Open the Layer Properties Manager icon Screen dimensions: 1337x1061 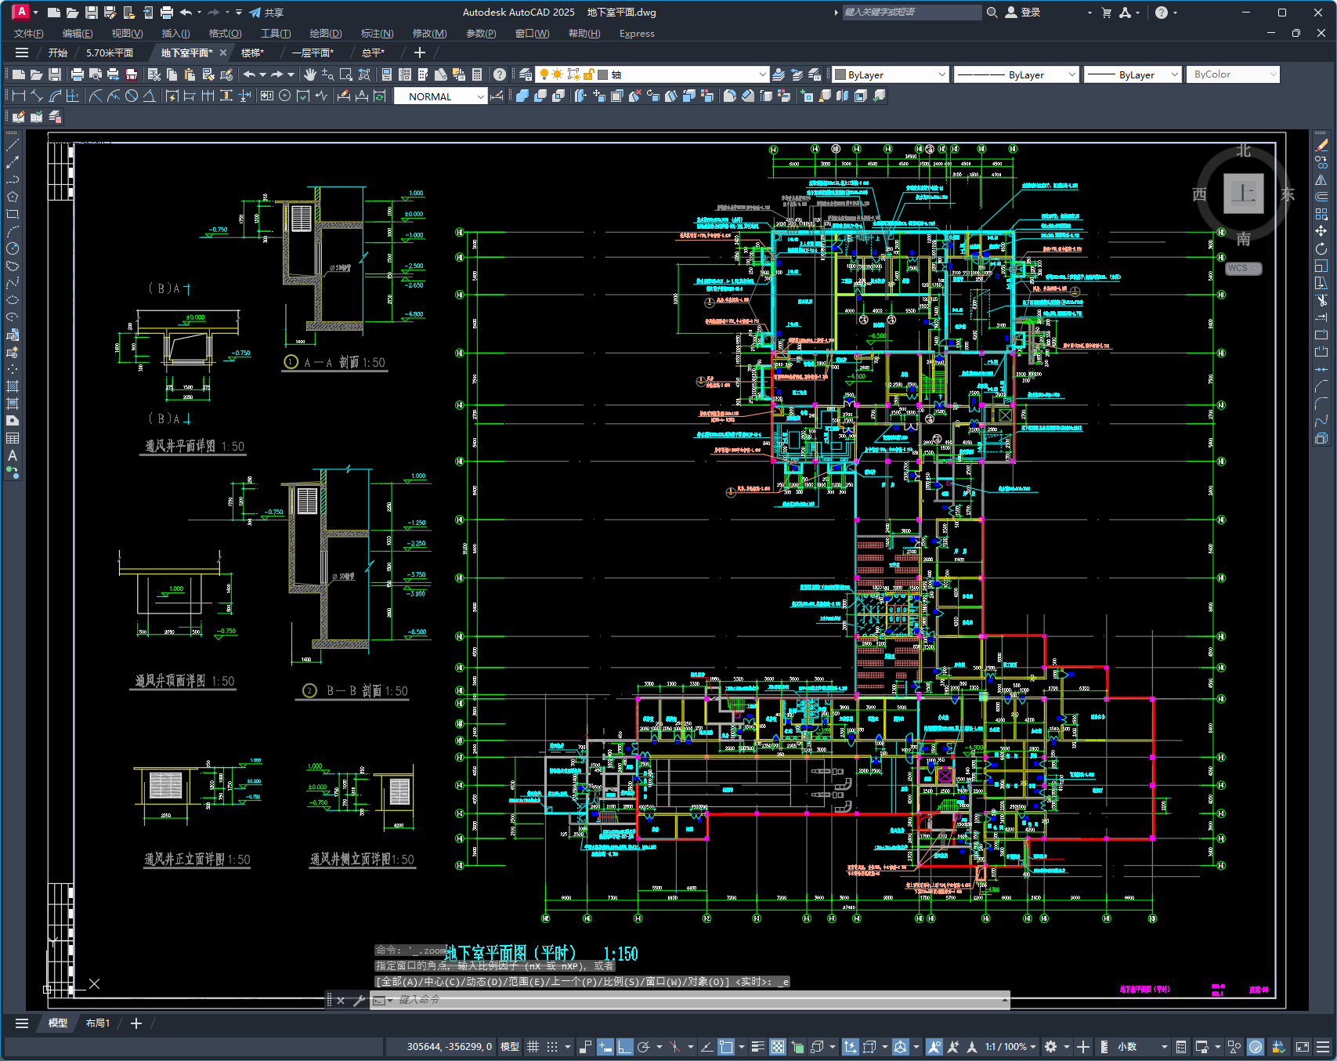526,74
